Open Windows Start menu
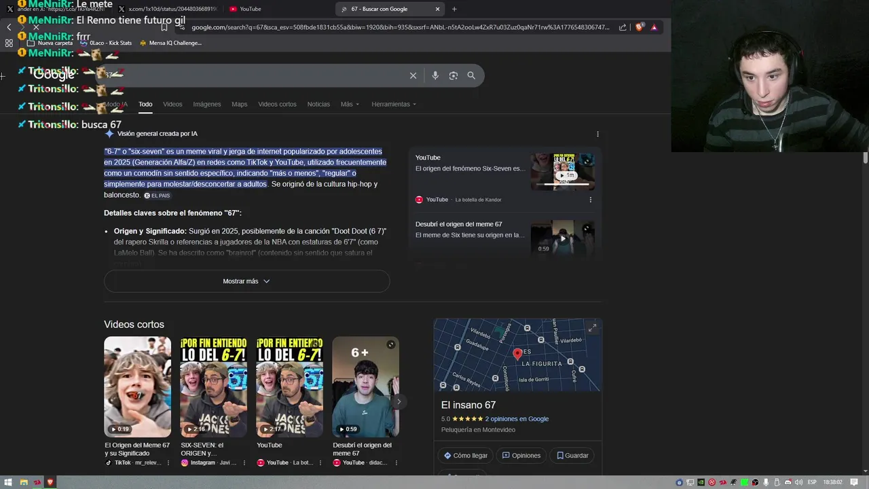869x489 pixels. click(x=8, y=482)
